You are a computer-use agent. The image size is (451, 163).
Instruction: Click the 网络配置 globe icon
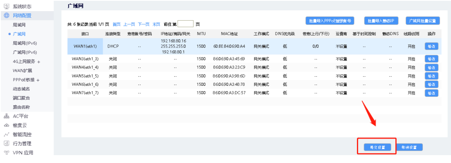pyautogui.click(x=6, y=16)
